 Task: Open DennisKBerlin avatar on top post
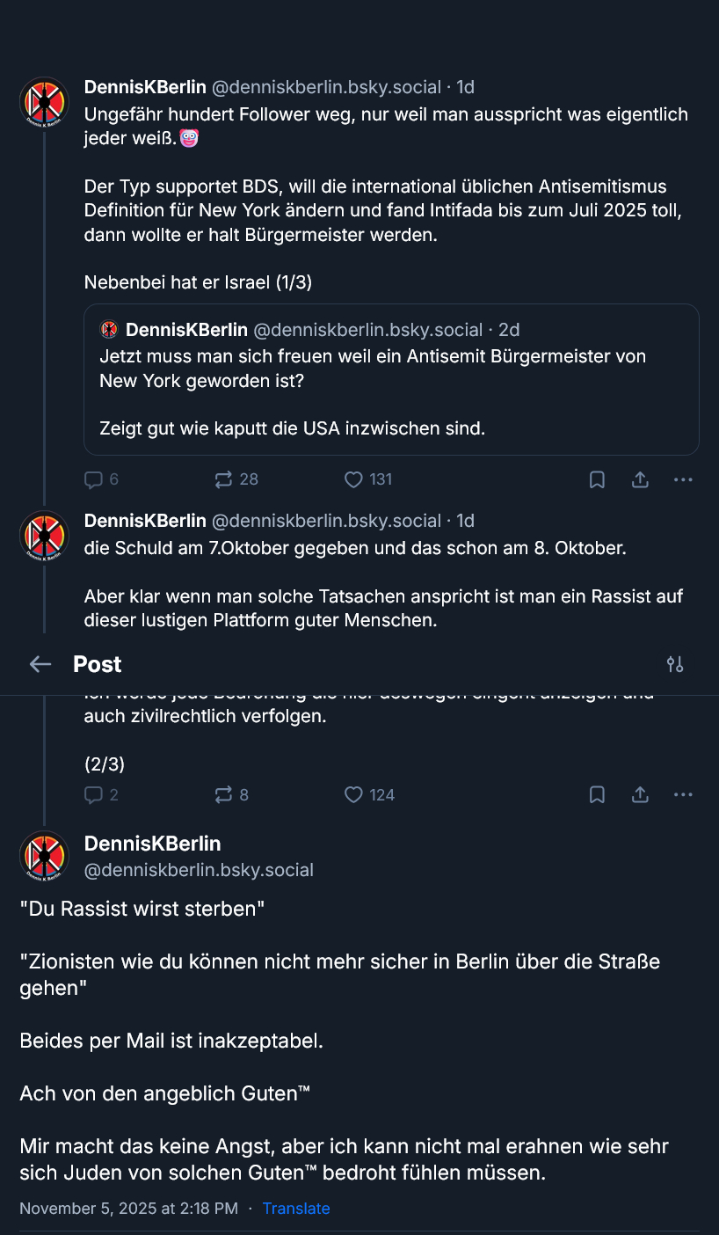point(45,102)
